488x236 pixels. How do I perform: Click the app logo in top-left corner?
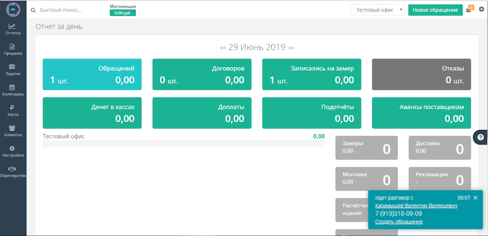click(13, 10)
